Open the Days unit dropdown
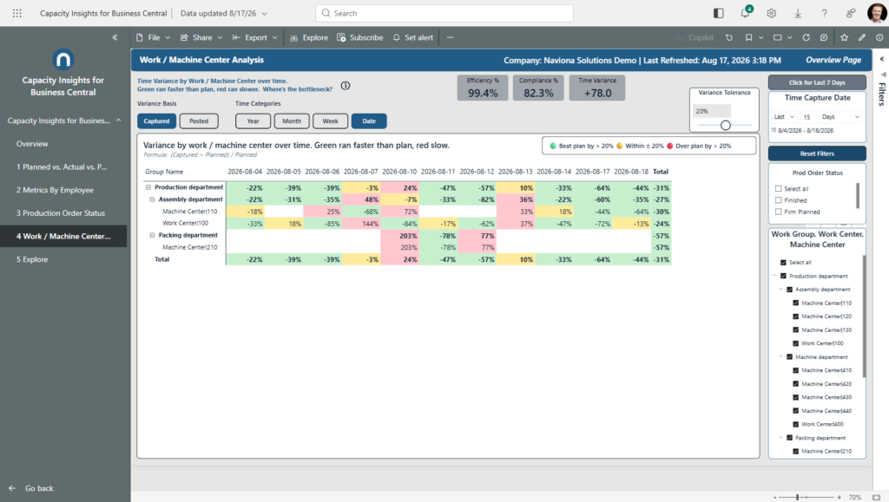This screenshot has height=502, width=889. point(840,117)
